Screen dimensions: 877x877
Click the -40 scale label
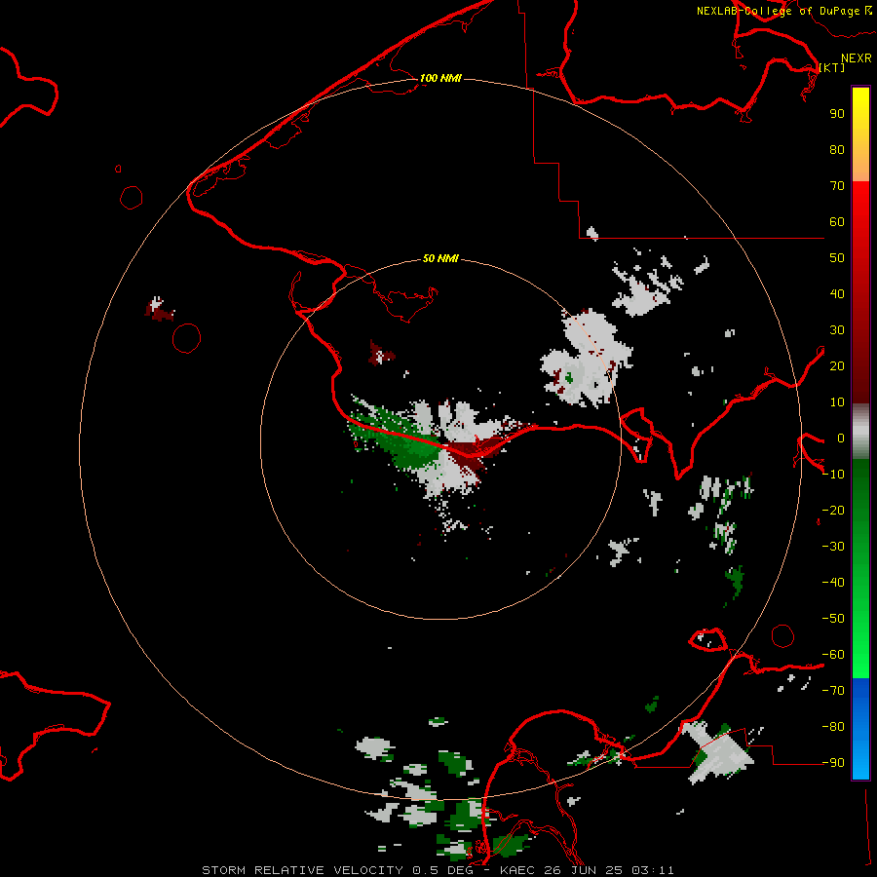[x=833, y=583]
